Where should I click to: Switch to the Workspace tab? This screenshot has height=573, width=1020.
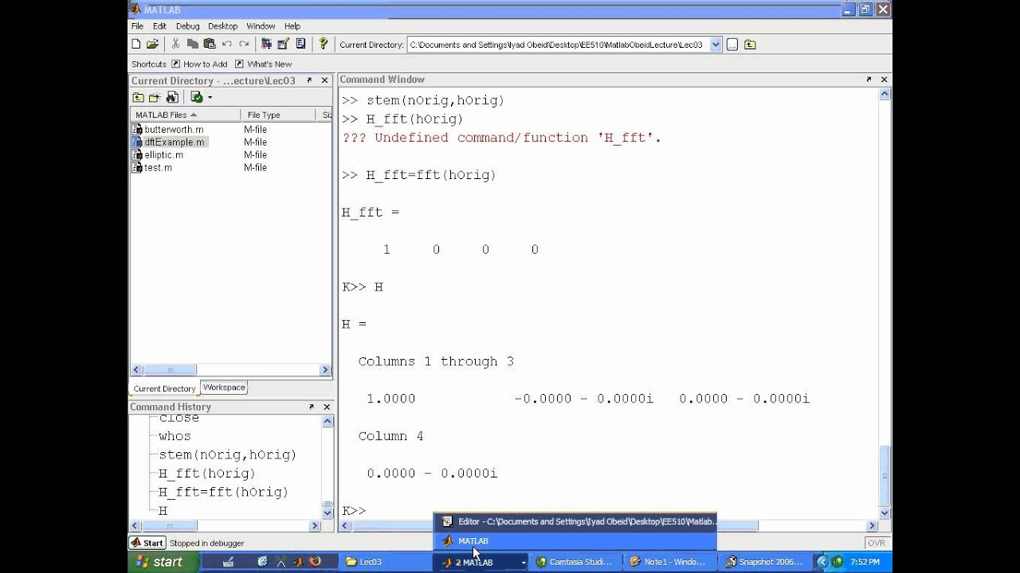(x=224, y=388)
